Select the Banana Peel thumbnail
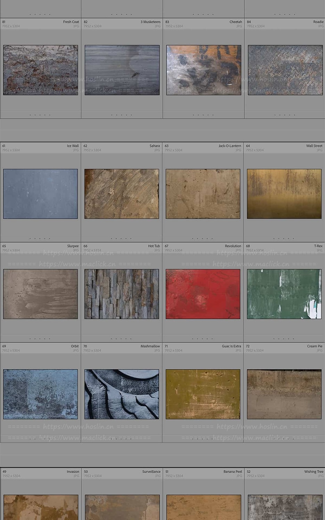The height and width of the screenshot is (520, 325). click(x=204, y=507)
